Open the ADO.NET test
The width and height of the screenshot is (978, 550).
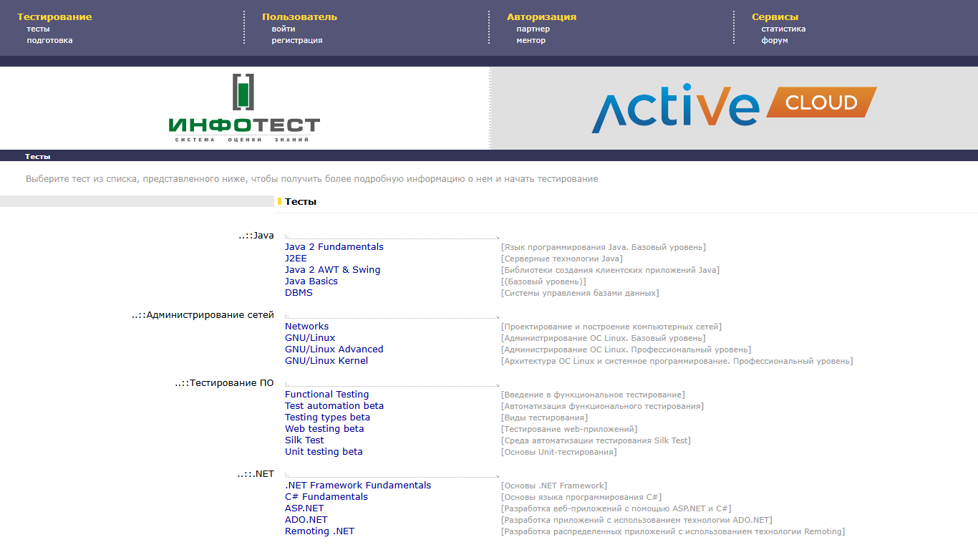[306, 520]
